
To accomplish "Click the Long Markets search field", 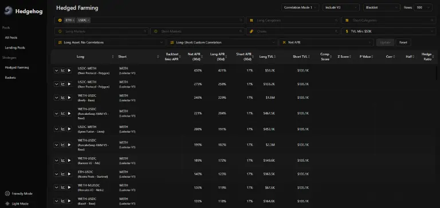I will [101, 31].
